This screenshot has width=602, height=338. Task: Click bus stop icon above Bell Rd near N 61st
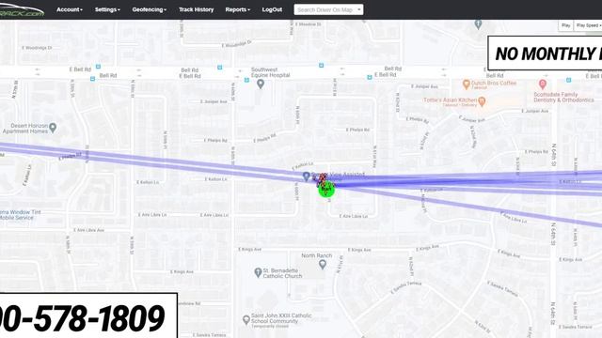[321, 65]
